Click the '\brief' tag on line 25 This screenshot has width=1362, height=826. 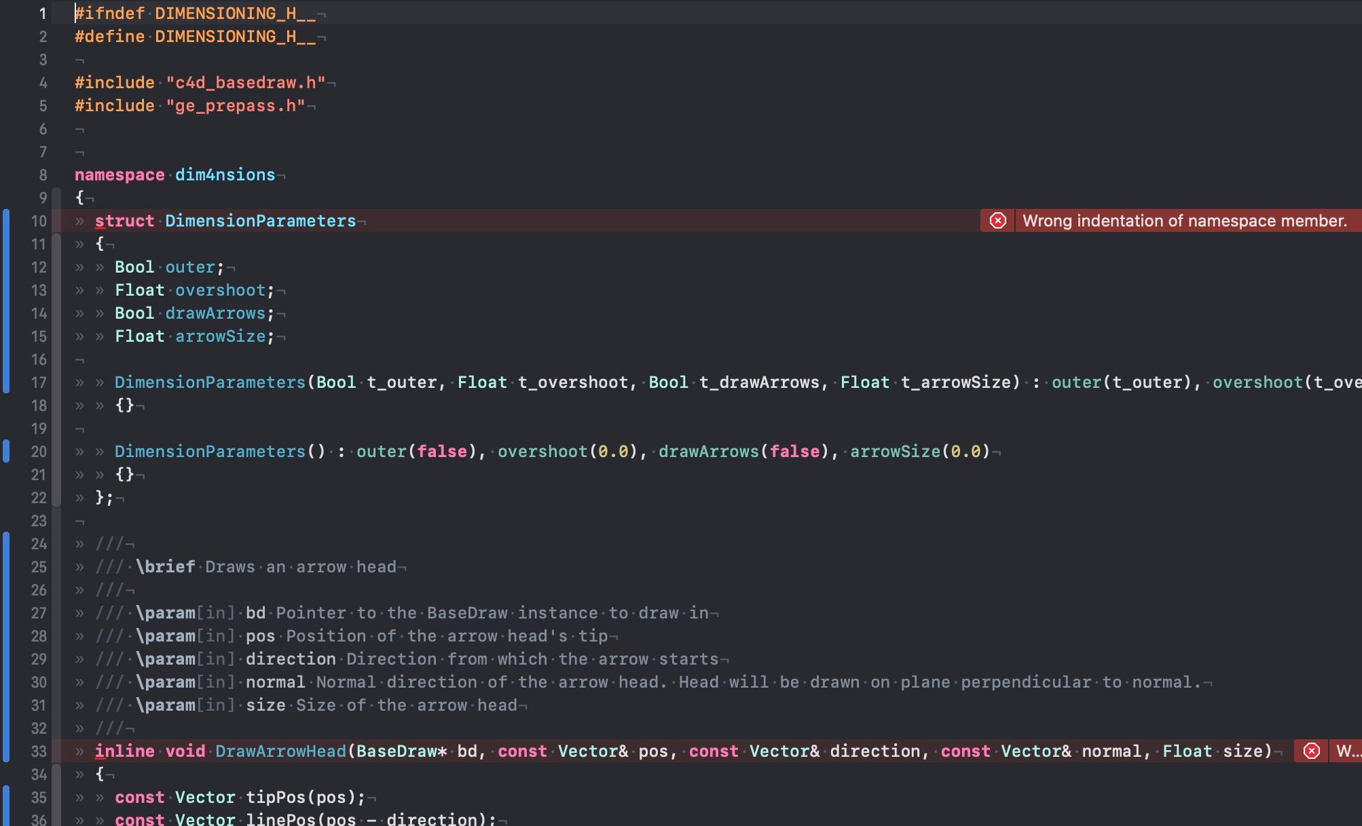coord(165,567)
